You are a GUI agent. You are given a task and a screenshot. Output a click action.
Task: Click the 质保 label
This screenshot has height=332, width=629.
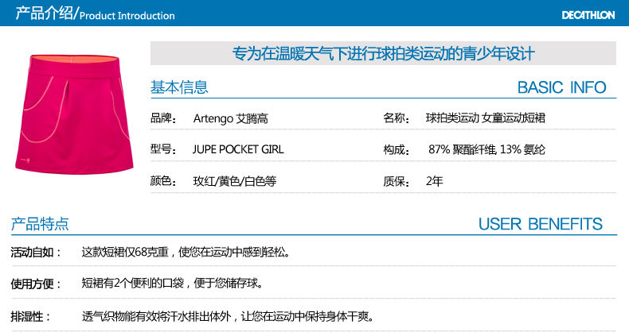tap(397, 181)
